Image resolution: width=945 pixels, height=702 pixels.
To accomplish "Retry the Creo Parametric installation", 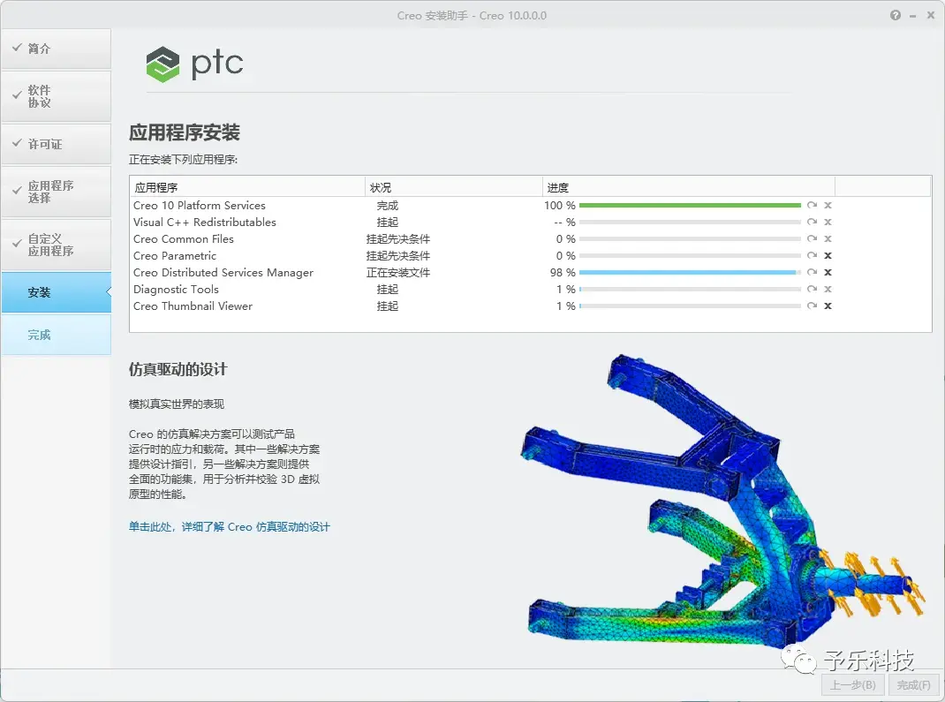I will coord(812,255).
